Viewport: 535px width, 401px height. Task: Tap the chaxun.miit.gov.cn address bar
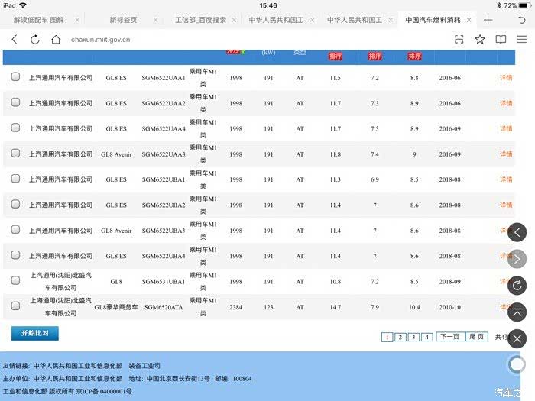(x=229, y=39)
